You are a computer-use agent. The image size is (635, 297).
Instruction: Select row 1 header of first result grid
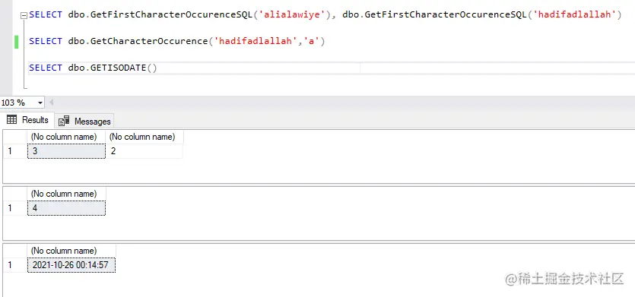[x=15, y=151]
